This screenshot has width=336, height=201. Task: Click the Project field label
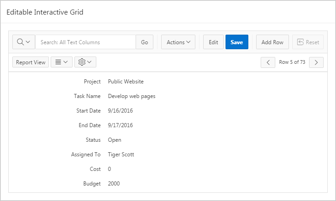tap(92, 82)
